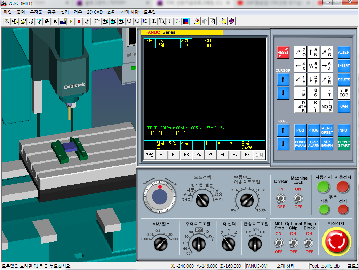Click the red 비상정지 emergency stop button
Image resolution: width=359 pixels, height=270 pixels.
(336, 241)
